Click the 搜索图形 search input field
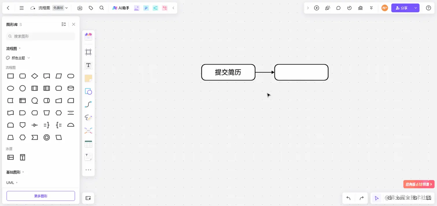The width and height of the screenshot is (437, 206). pyautogui.click(x=40, y=36)
